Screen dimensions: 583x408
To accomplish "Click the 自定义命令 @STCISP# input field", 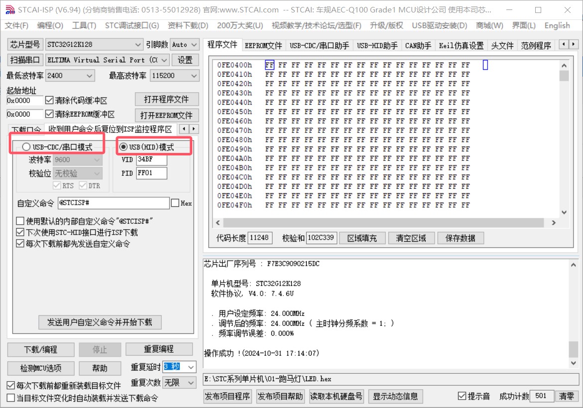I will (114, 203).
